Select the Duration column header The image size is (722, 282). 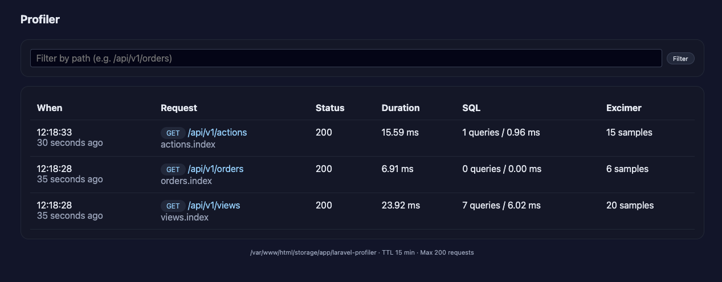tap(401, 108)
